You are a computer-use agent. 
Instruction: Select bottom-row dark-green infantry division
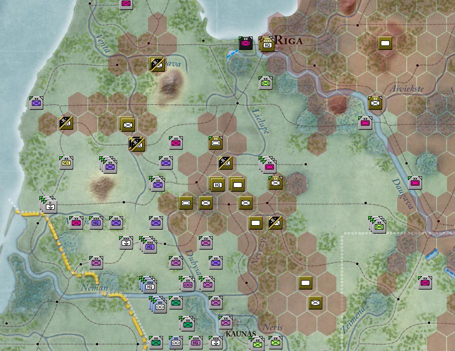[156, 343]
